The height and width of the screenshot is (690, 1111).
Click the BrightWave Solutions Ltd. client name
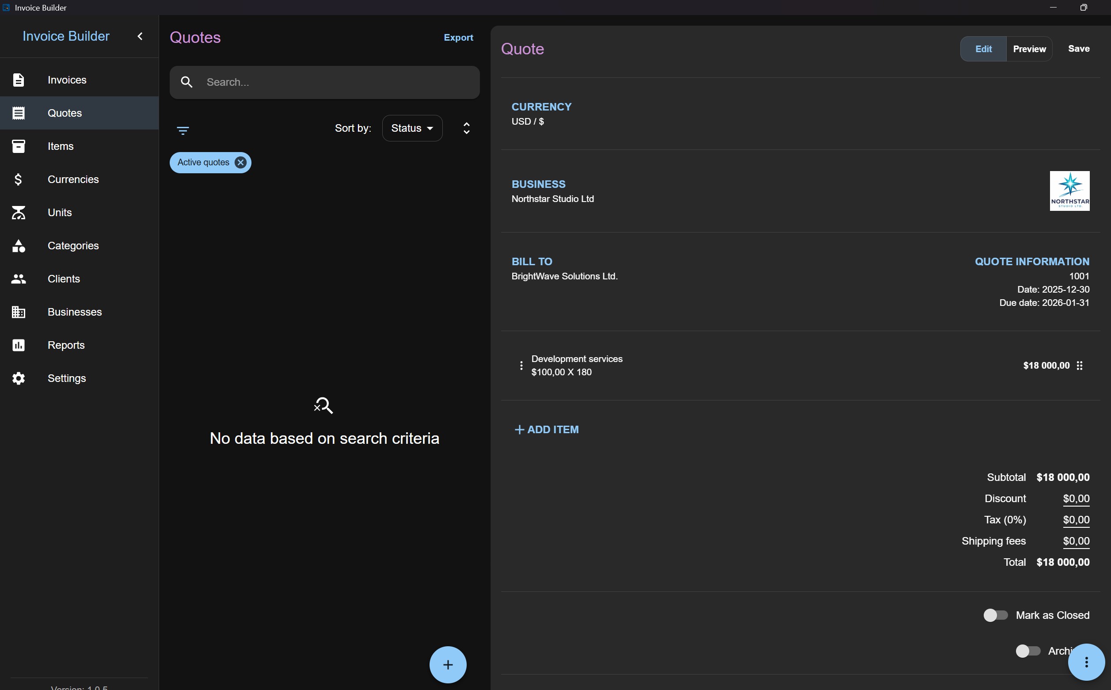point(564,276)
